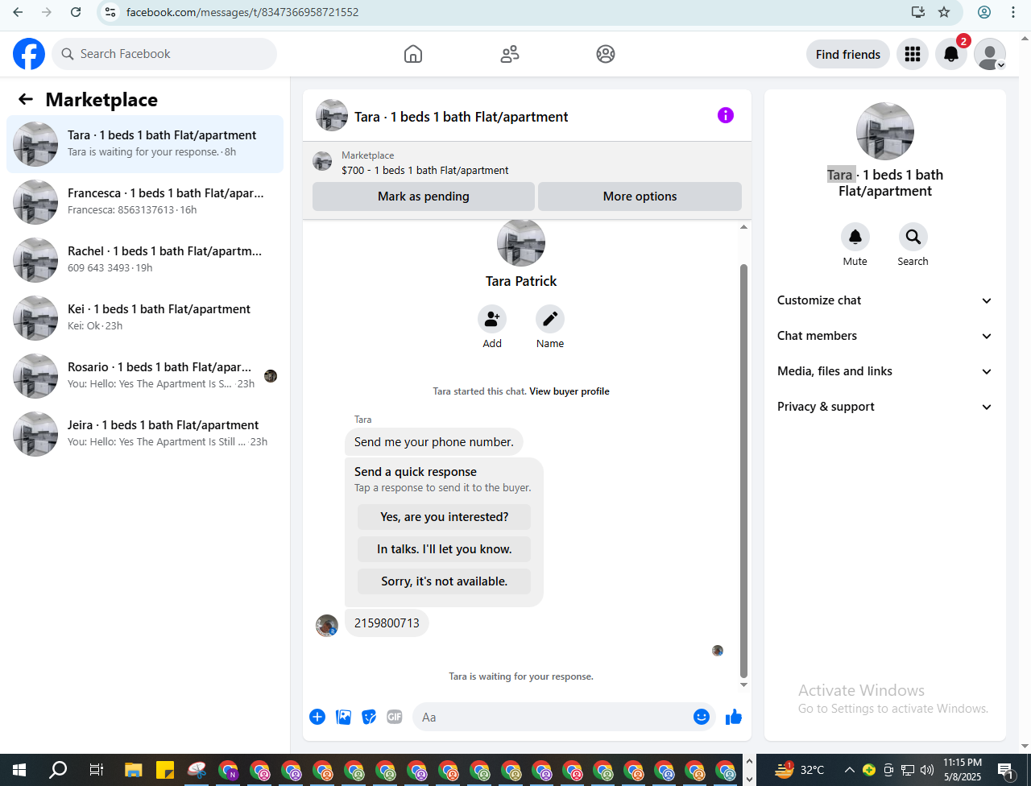Attach a photo using the image icon
The image size is (1031, 786).
(343, 717)
